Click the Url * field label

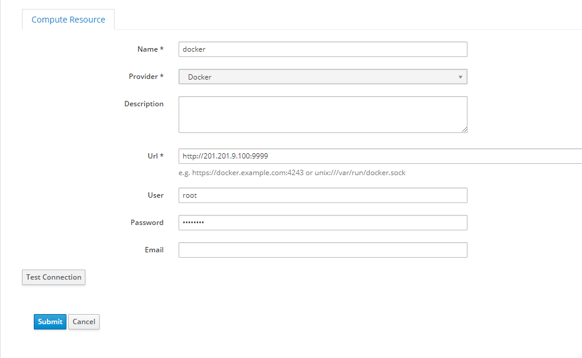click(155, 156)
